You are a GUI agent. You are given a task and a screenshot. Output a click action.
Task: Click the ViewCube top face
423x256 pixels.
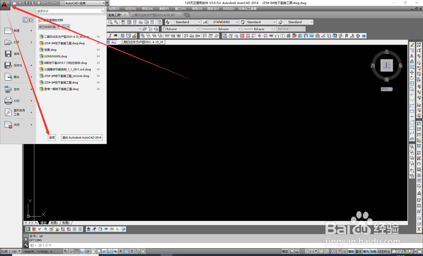coord(386,65)
